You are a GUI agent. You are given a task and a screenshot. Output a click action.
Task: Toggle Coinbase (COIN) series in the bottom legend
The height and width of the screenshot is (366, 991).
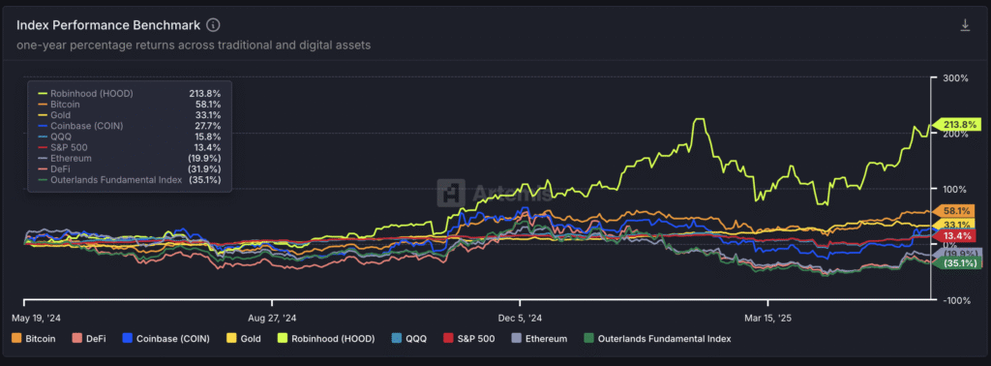pos(166,339)
